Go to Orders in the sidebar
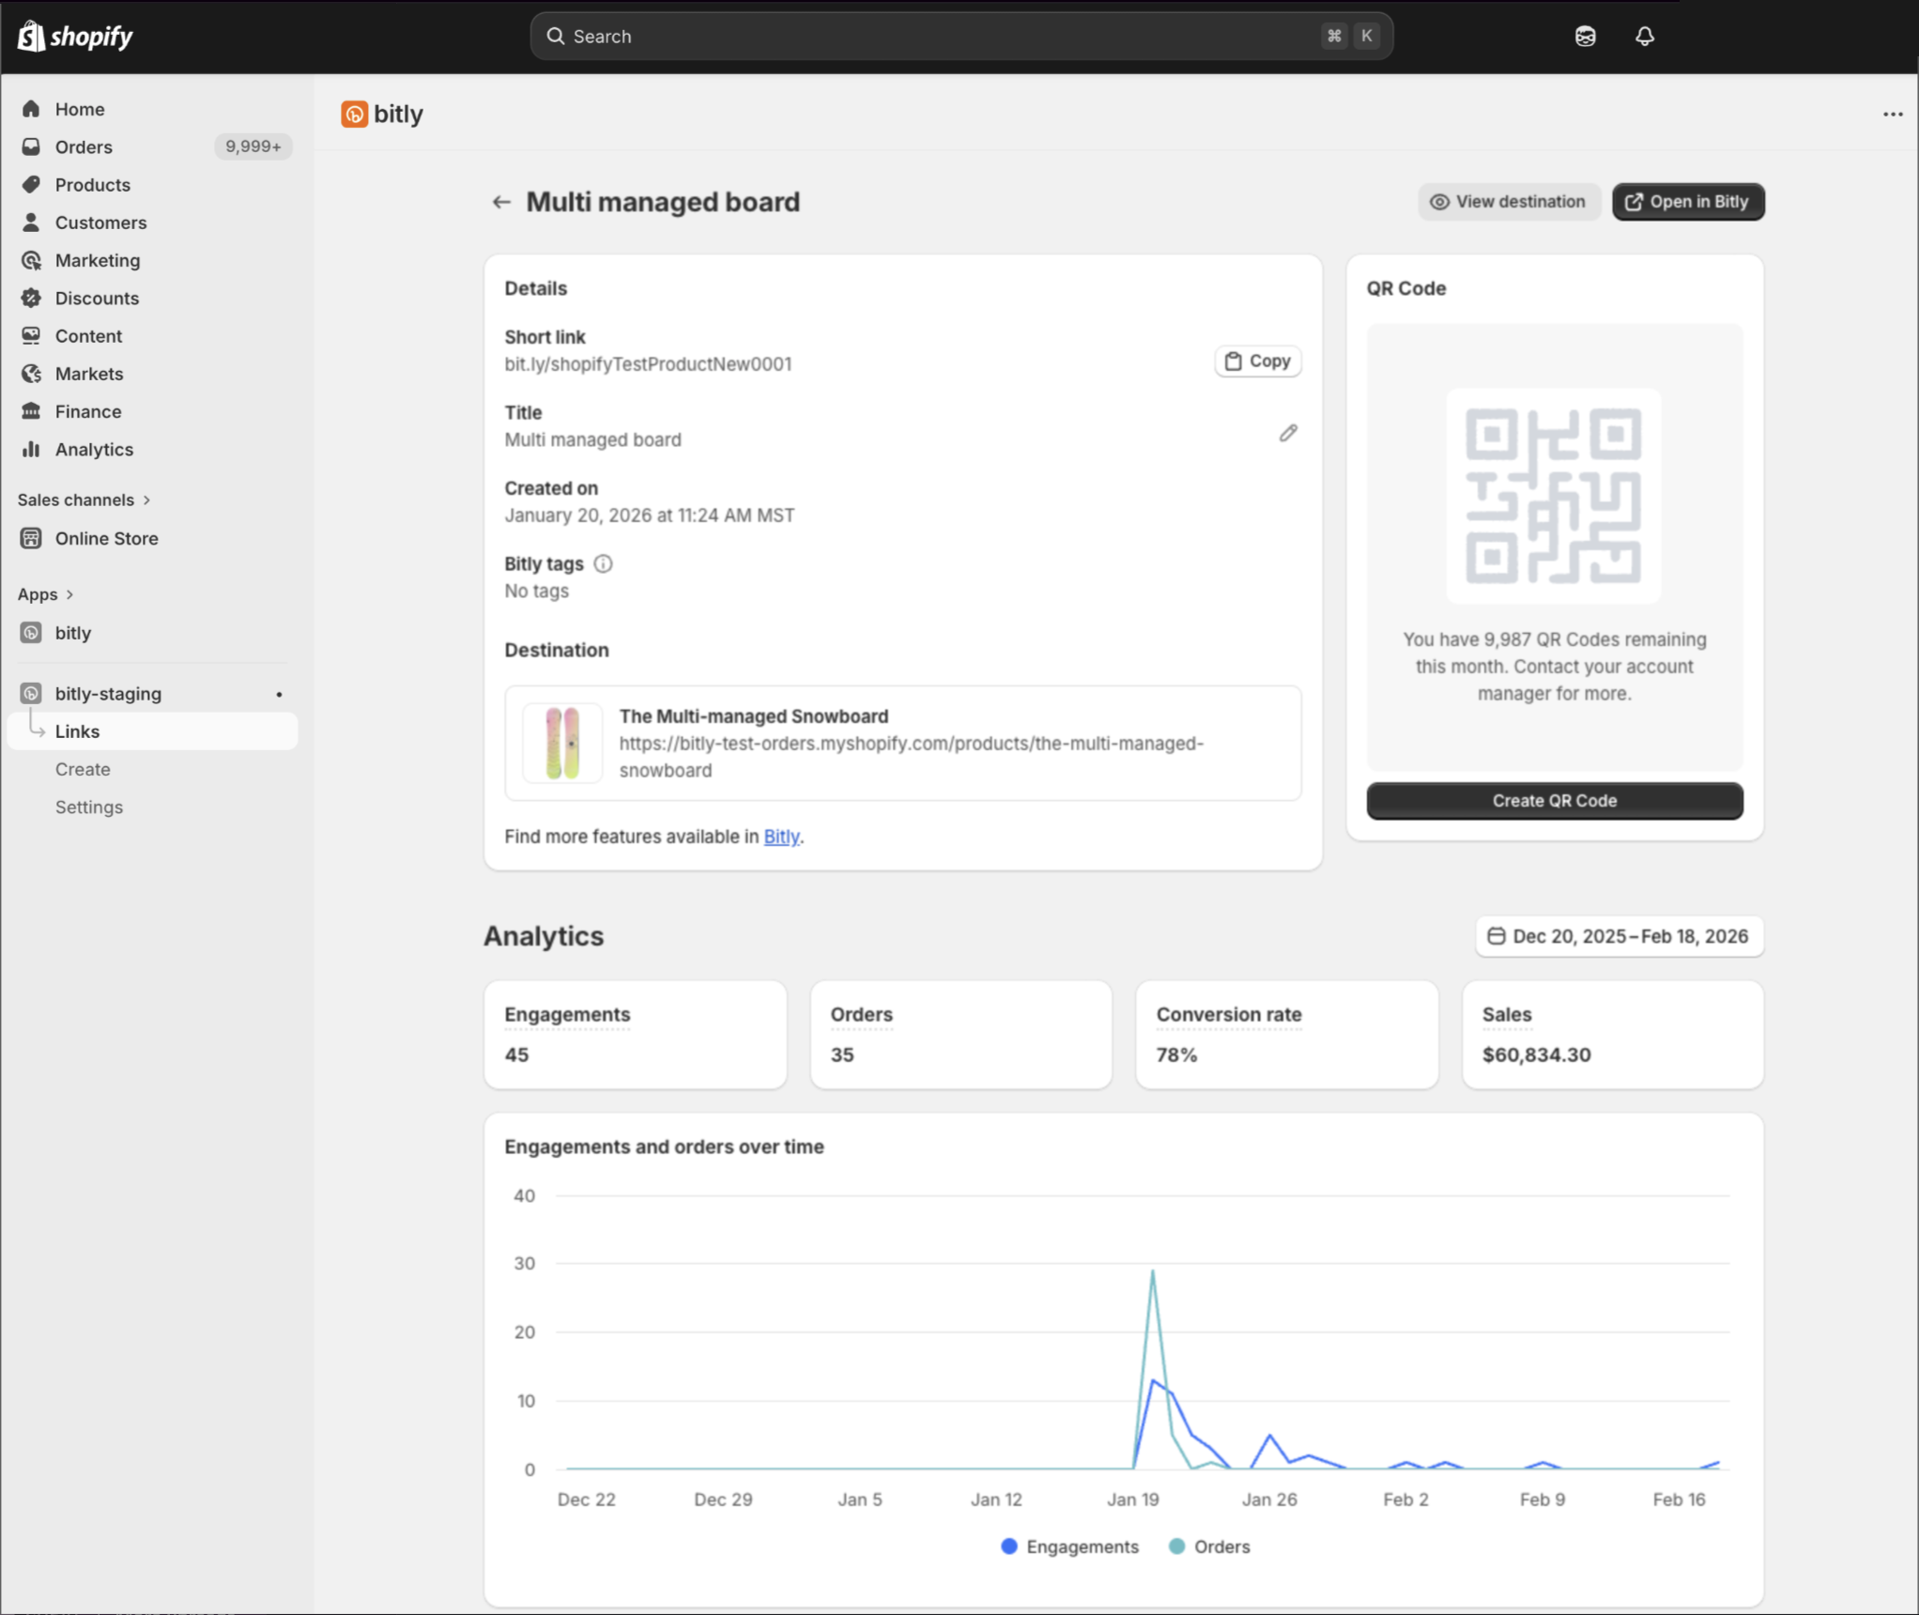1919x1615 pixels. pos(84,146)
